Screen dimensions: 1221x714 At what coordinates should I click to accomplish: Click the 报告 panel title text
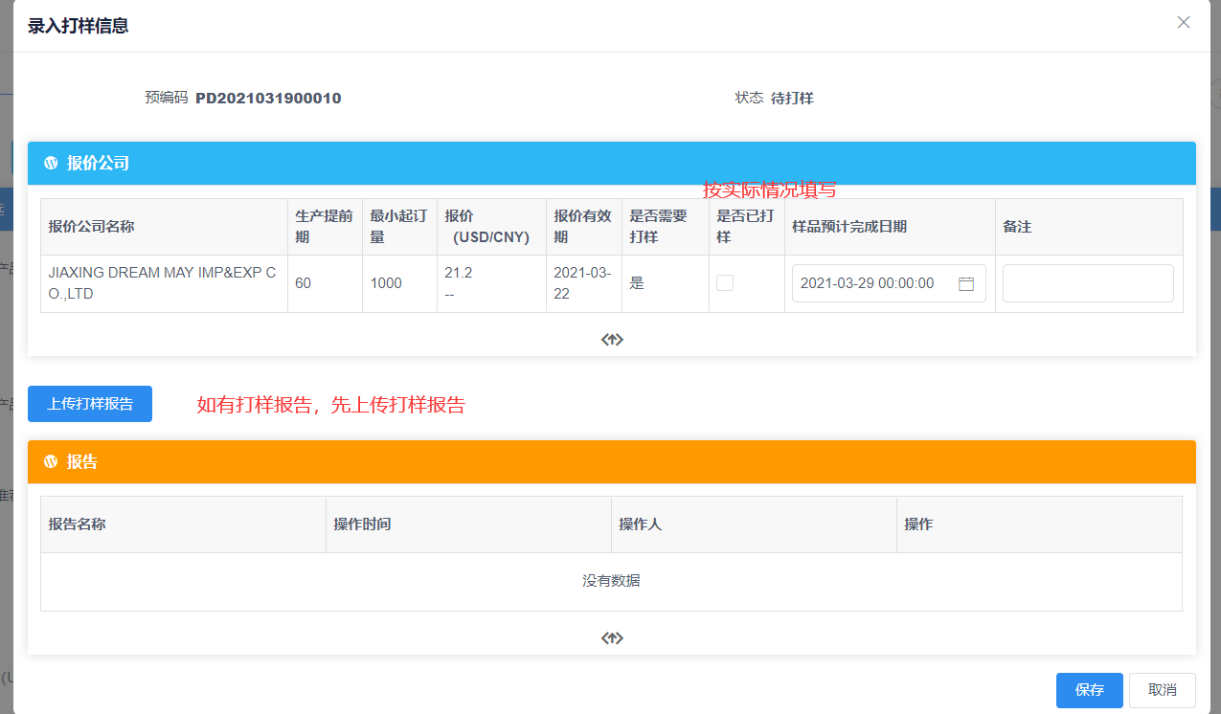(82, 462)
